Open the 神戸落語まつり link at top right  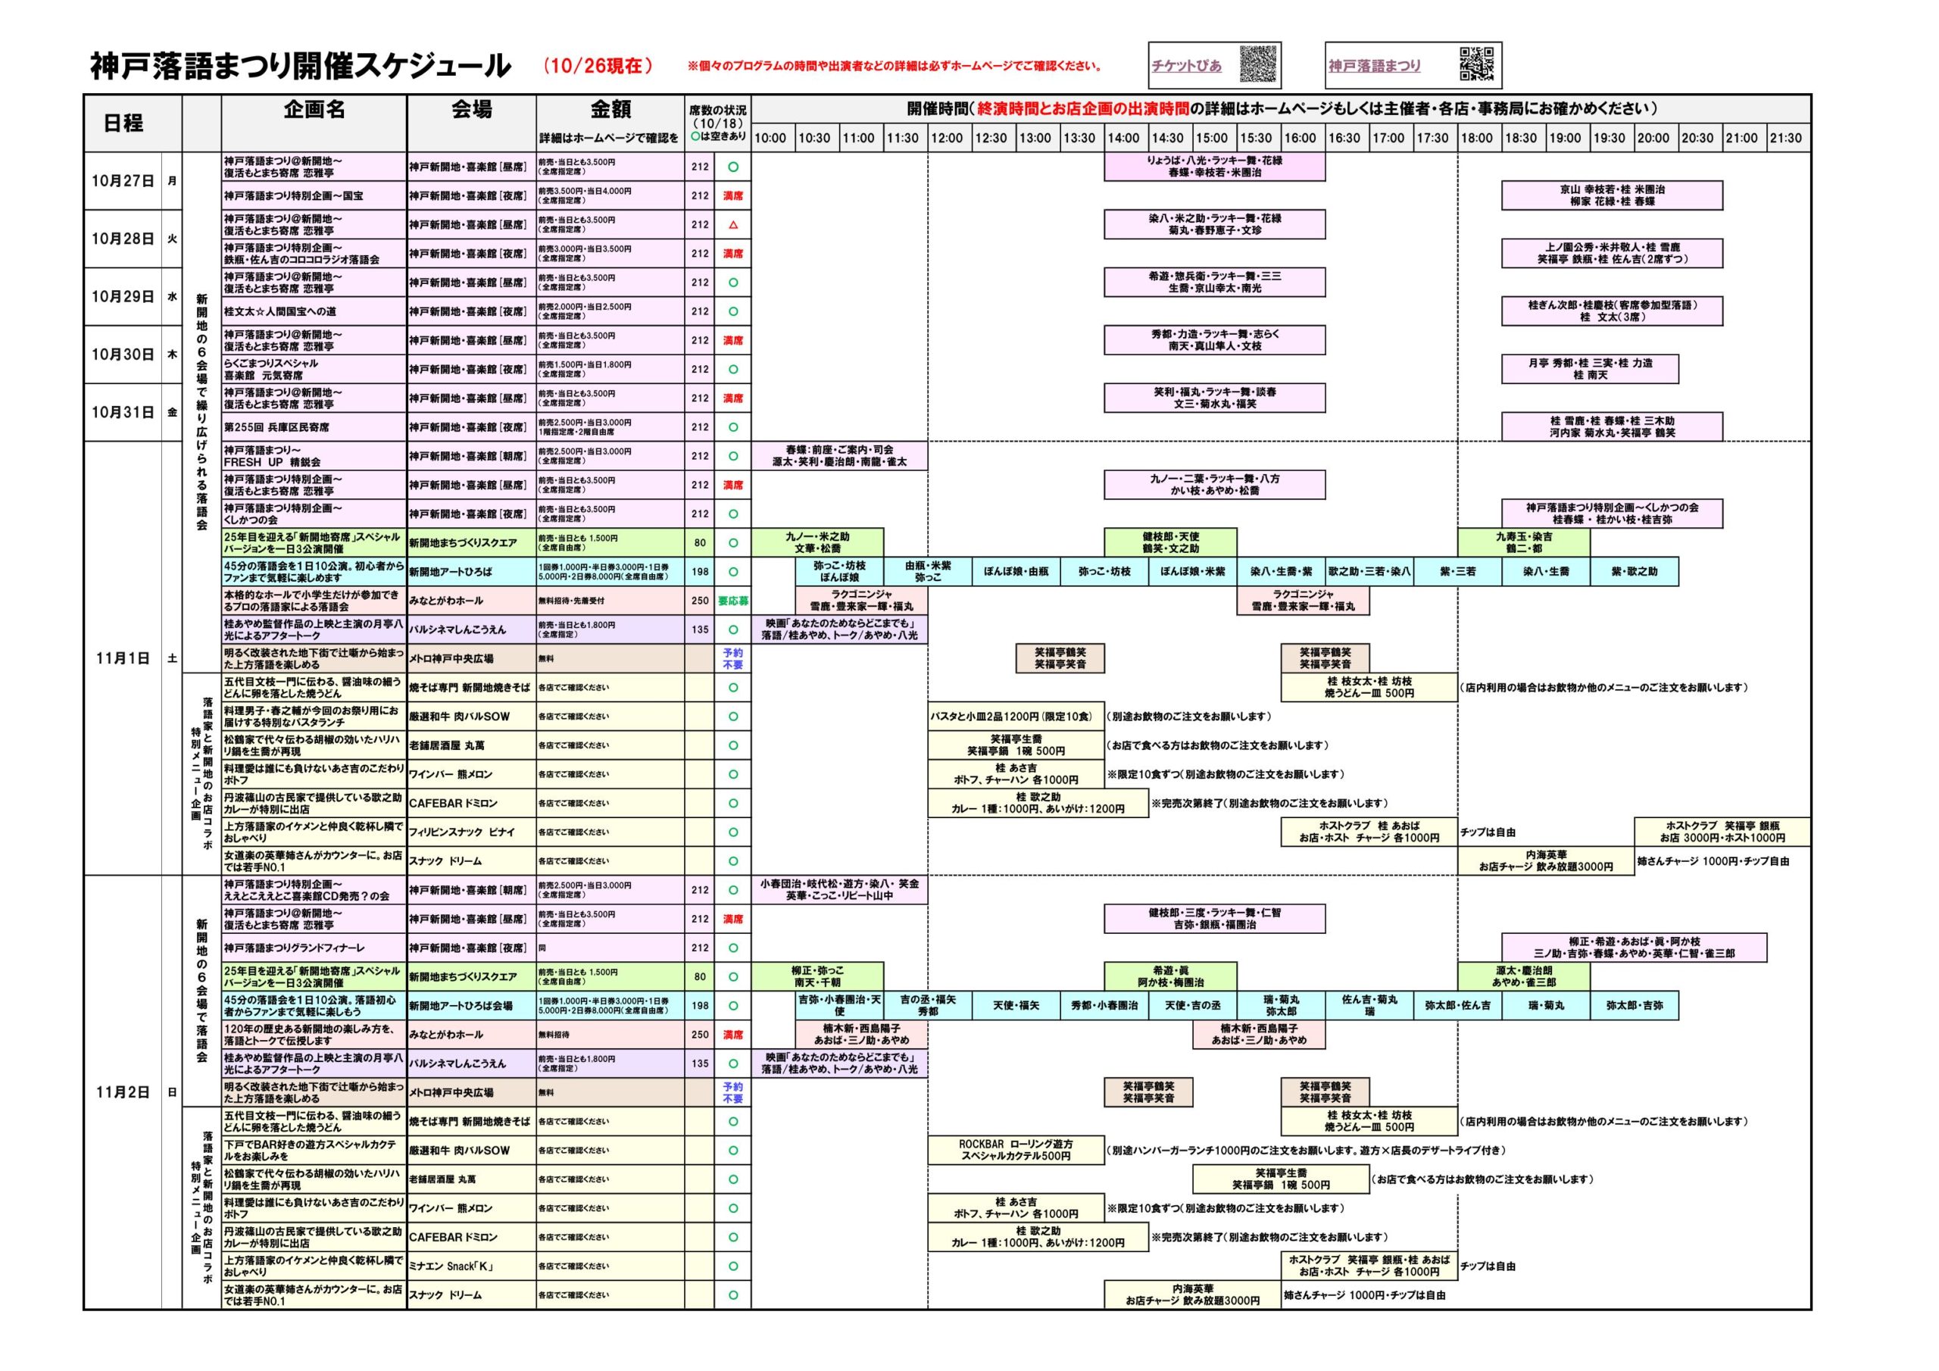click(x=1374, y=66)
